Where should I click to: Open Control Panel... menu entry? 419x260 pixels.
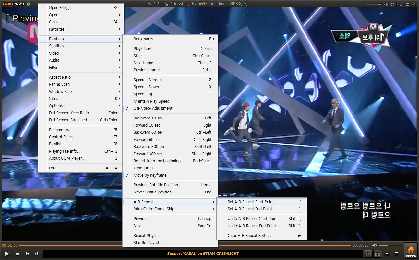point(81,137)
